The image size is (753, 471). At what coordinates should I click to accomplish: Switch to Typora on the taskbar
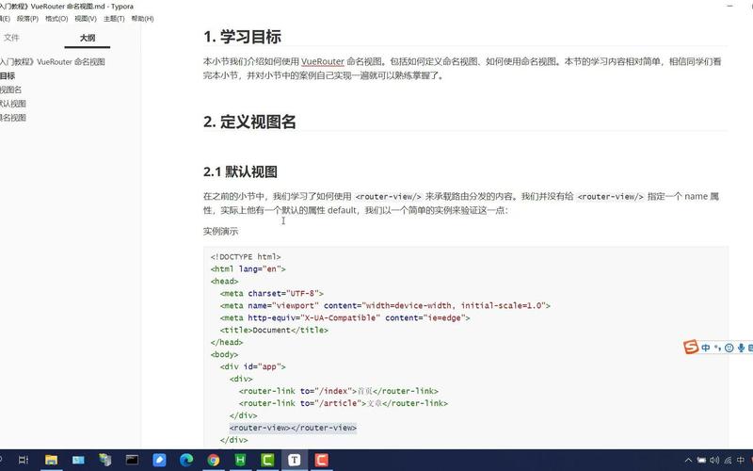(x=295, y=460)
